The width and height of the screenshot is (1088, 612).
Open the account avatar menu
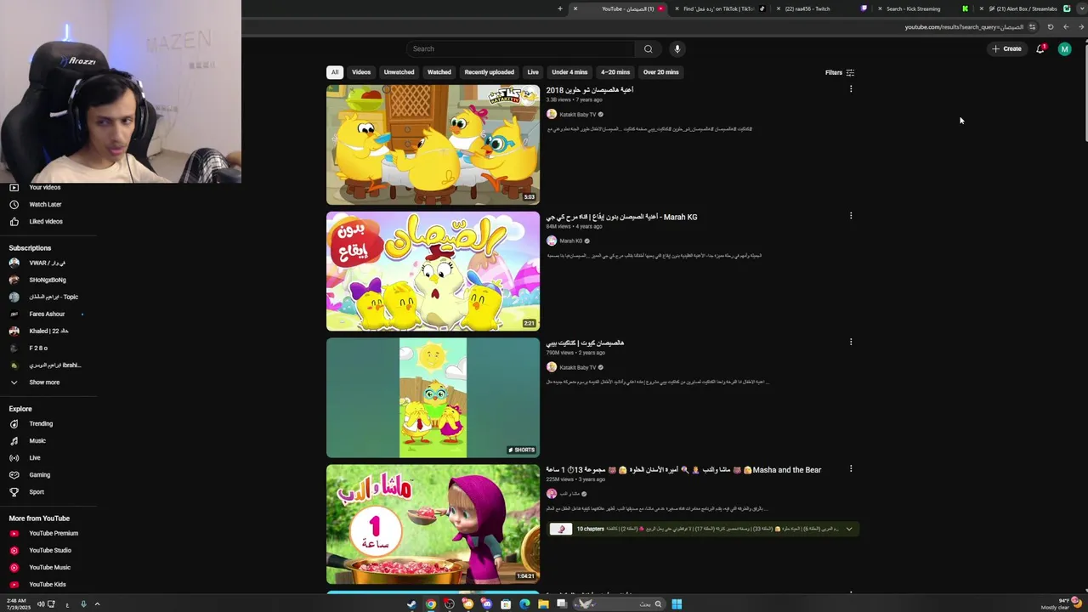coord(1064,48)
